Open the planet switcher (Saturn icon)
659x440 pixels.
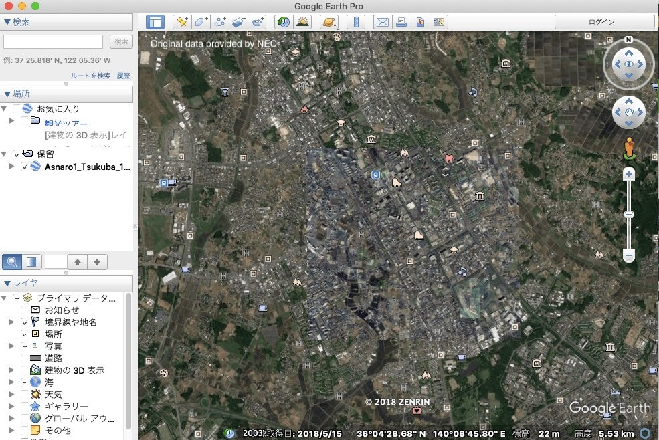pos(329,22)
